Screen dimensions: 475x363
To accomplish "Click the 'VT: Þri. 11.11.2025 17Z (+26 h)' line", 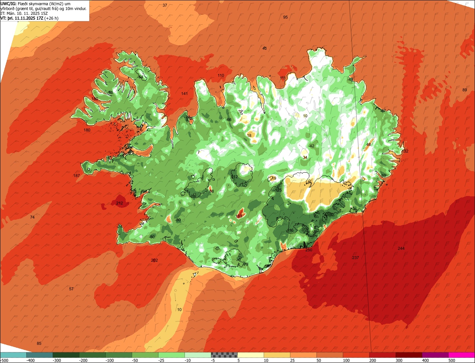I will (29, 18).
